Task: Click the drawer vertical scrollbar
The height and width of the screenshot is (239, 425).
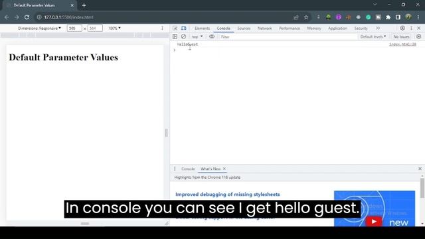Action: coord(422,188)
